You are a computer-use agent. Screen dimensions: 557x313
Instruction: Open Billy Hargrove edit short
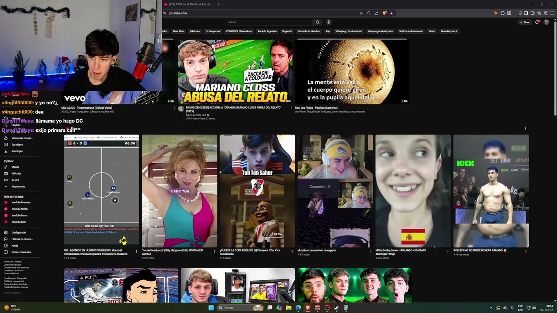point(179,191)
